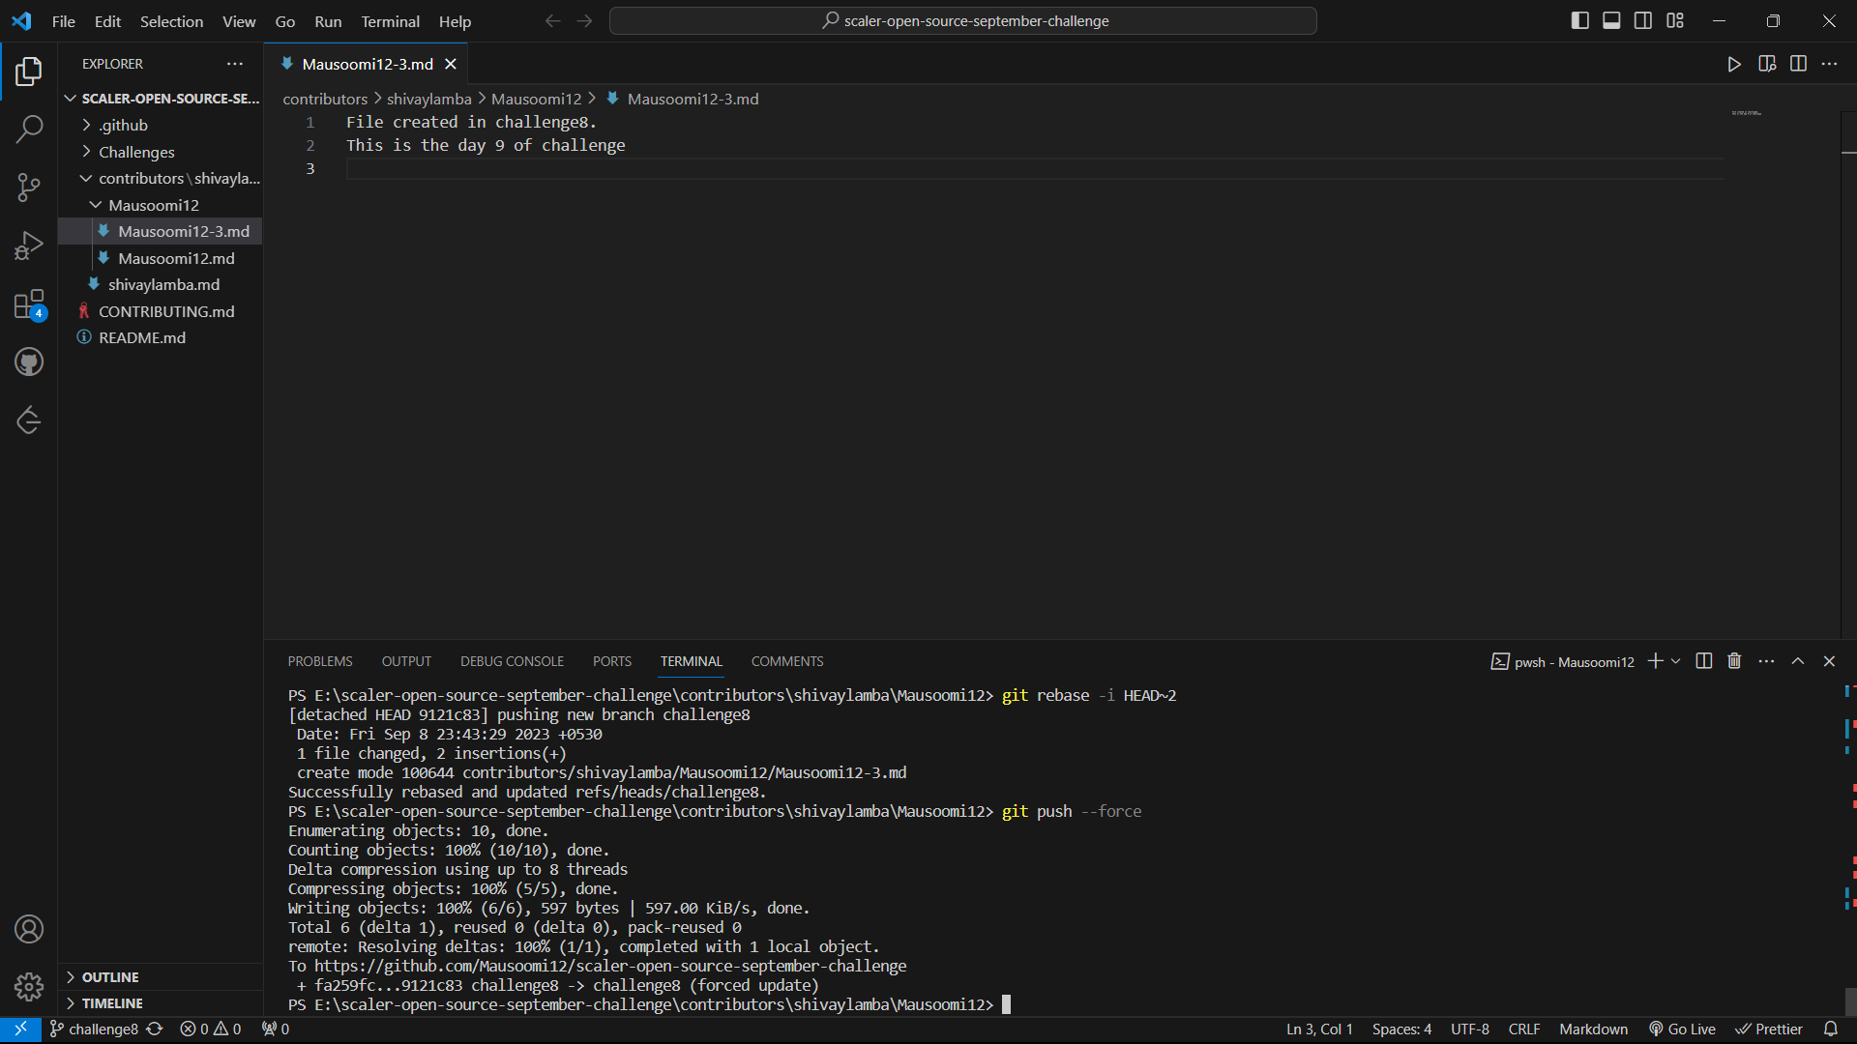Click the scaler-open-source-september-challenge search bar
The height and width of the screenshot is (1044, 1857).
[x=963, y=20]
